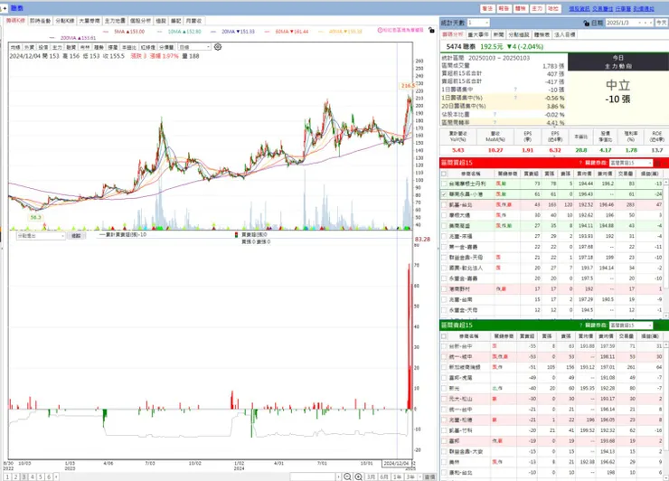Screen dimensions: 669x481
Task: Switch to the 月營收 tab
Action: (x=193, y=21)
